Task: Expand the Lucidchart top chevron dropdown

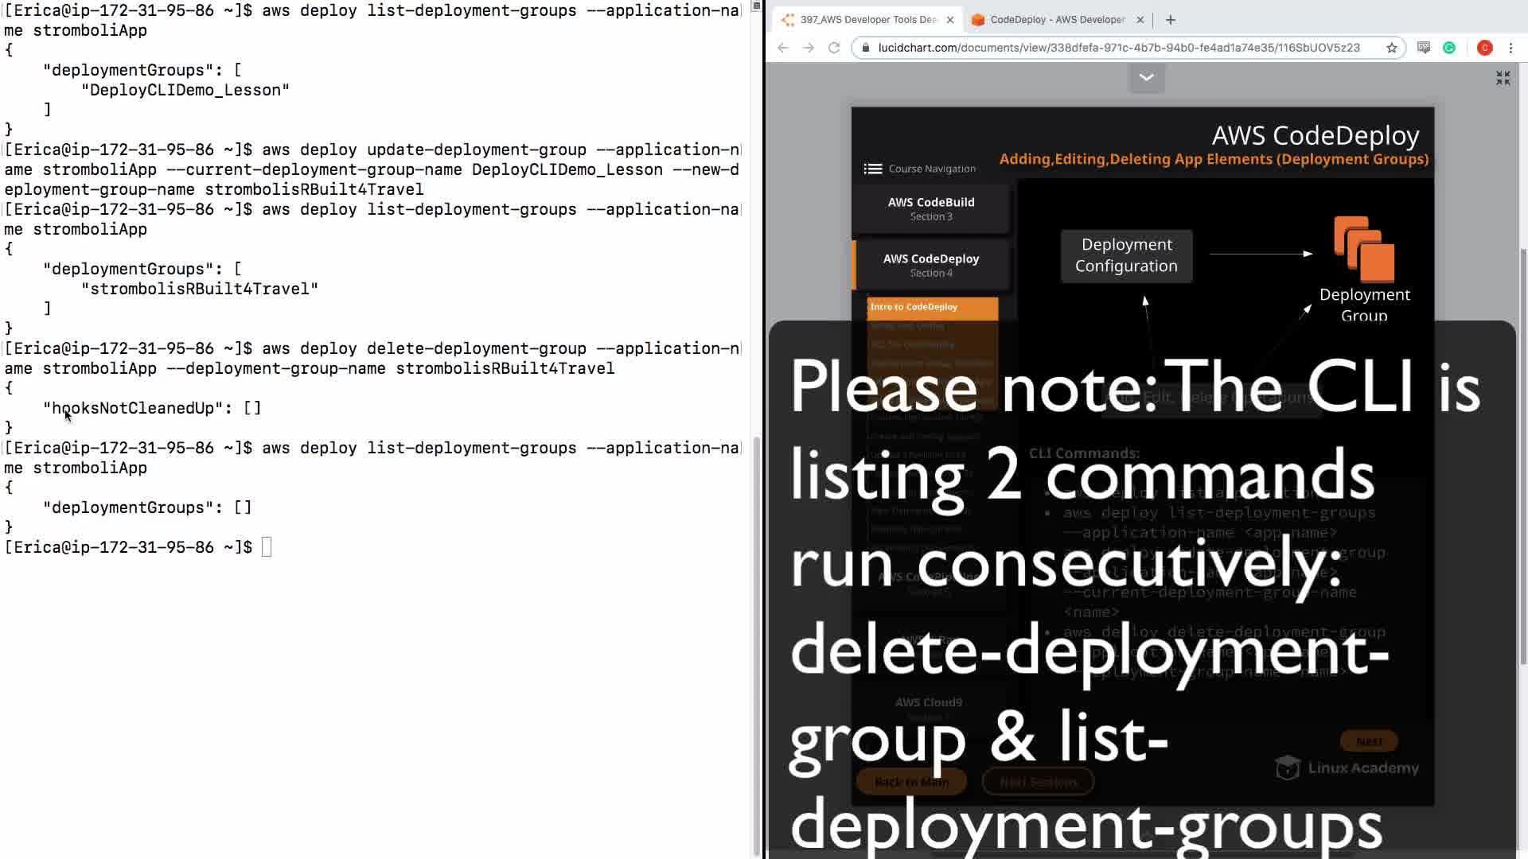Action: click(x=1146, y=78)
